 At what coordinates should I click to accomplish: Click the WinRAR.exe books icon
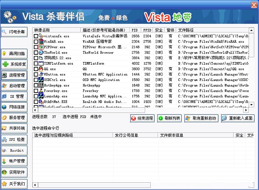click(41, 41)
